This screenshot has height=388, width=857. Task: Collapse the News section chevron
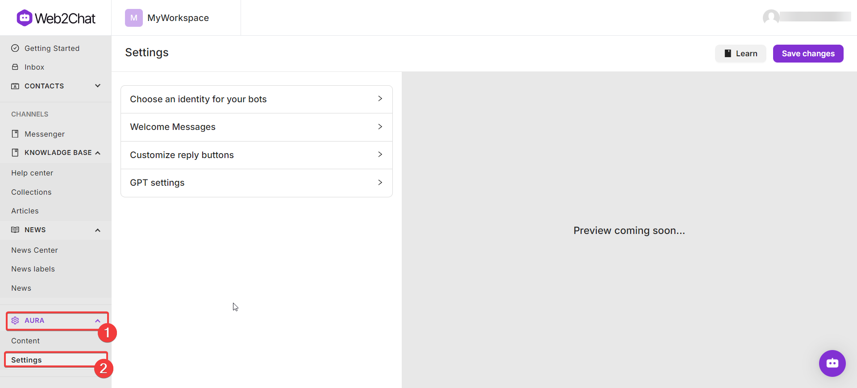pos(98,230)
